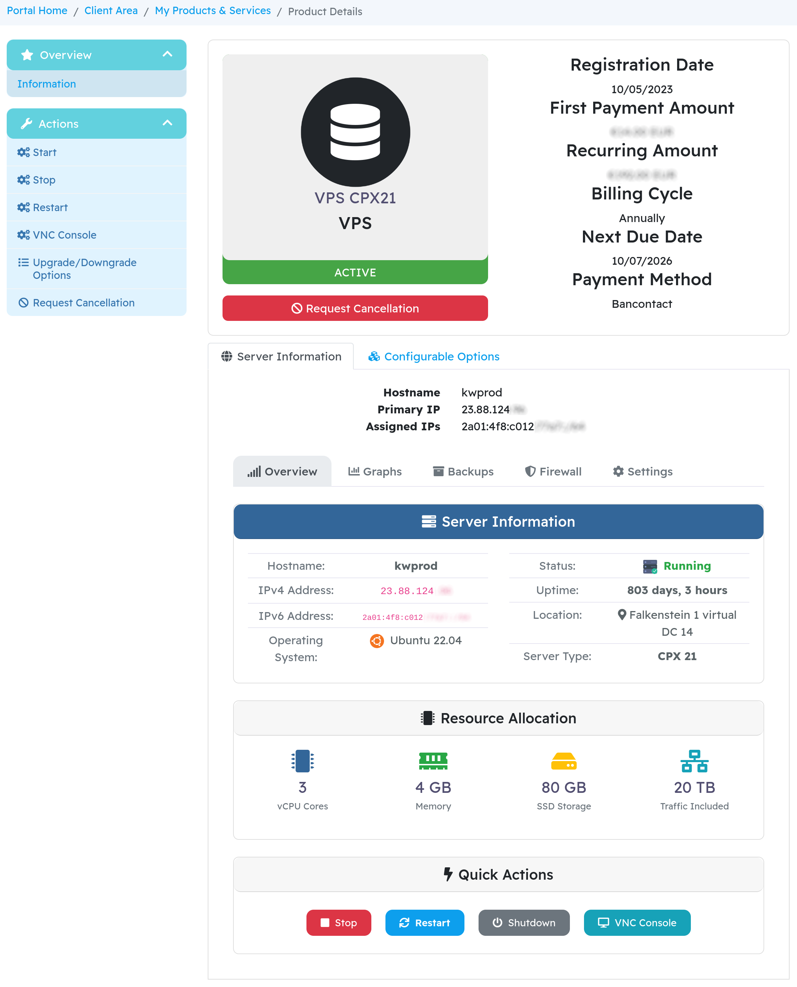
Task: Select the Overview sub-tab
Action: pyautogui.click(x=282, y=472)
